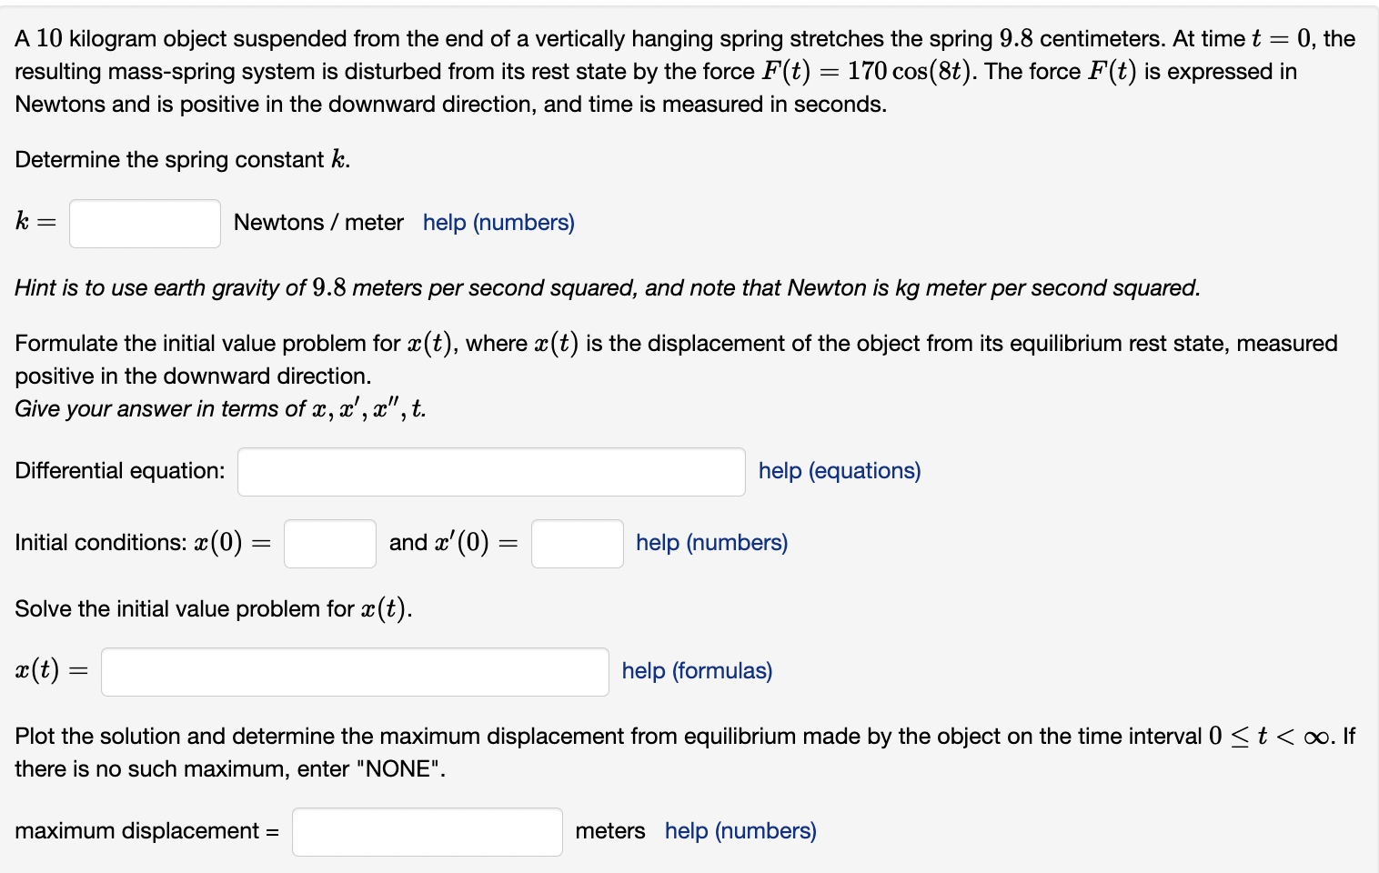The image size is (1379, 873).
Task: Open help (numbers) beside maximum displacement
Action: 740,830
